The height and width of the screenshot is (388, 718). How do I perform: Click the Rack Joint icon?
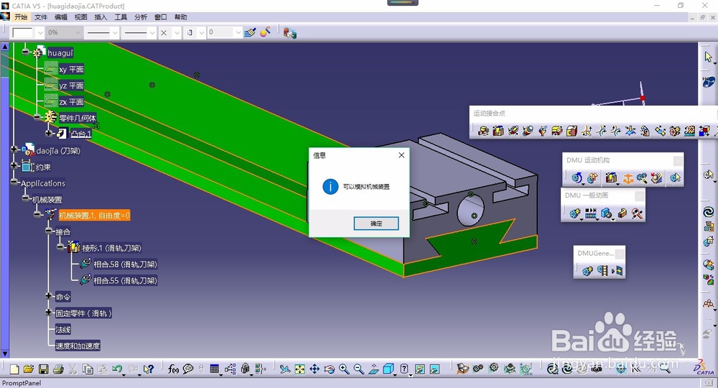coord(689,131)
